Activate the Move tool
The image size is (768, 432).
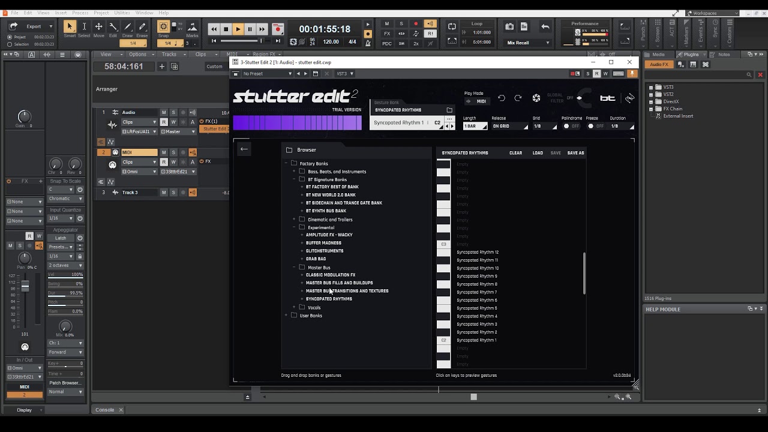click(x=98, y=26)
